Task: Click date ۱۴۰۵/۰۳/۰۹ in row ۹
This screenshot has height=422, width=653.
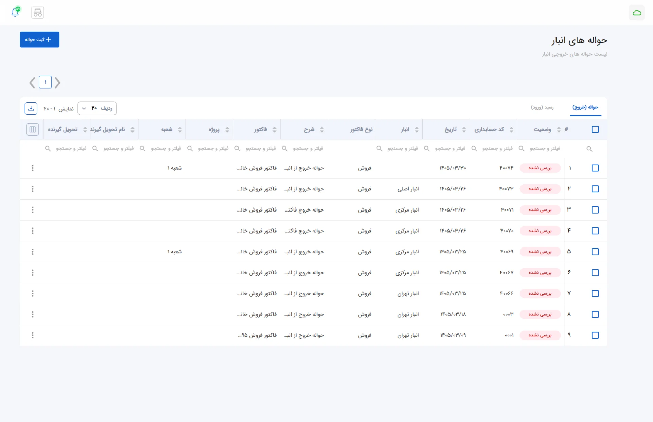Action: [453, 335]
